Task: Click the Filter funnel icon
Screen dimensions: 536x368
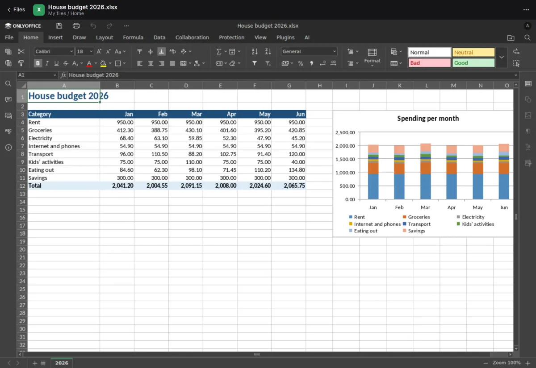Action: [255, 63]
